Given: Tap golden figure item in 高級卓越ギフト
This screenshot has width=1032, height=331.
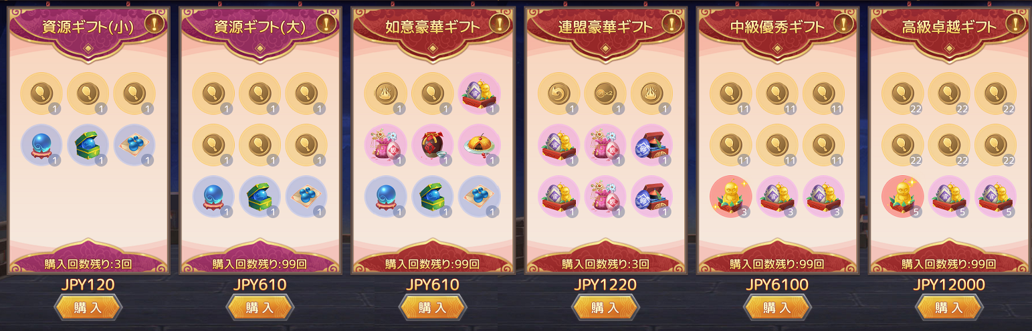Looking at the screenshot, I should 903,197.
